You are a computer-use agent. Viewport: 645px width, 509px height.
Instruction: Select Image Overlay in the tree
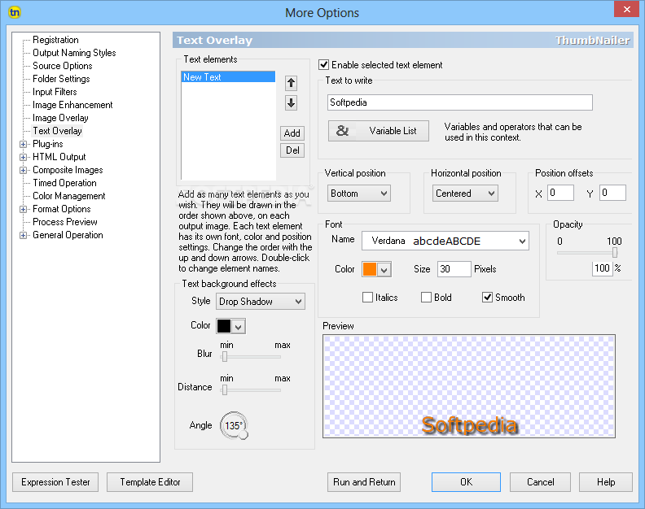pos(60,118)
